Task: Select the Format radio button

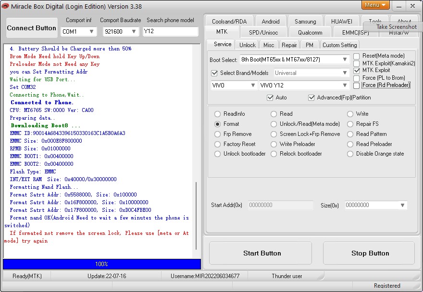Action: pos(217,124)
